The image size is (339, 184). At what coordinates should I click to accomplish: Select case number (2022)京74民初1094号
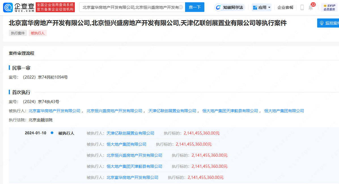(x=45, y=77)
